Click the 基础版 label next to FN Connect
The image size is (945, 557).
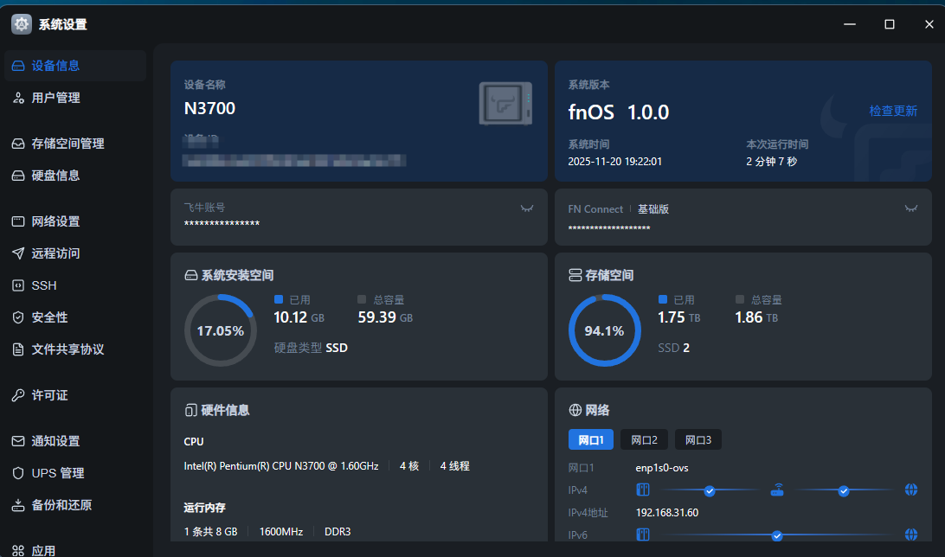653,209
